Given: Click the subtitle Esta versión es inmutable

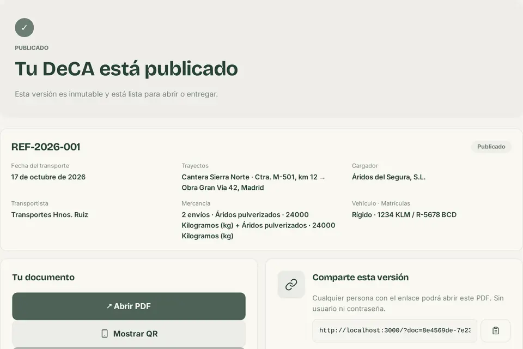Looking at the screenshot, I should point(116,94).
